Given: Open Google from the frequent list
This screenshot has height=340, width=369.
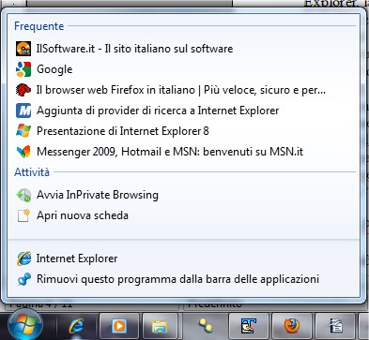Looking at the screenshot, I should (184, 69).
